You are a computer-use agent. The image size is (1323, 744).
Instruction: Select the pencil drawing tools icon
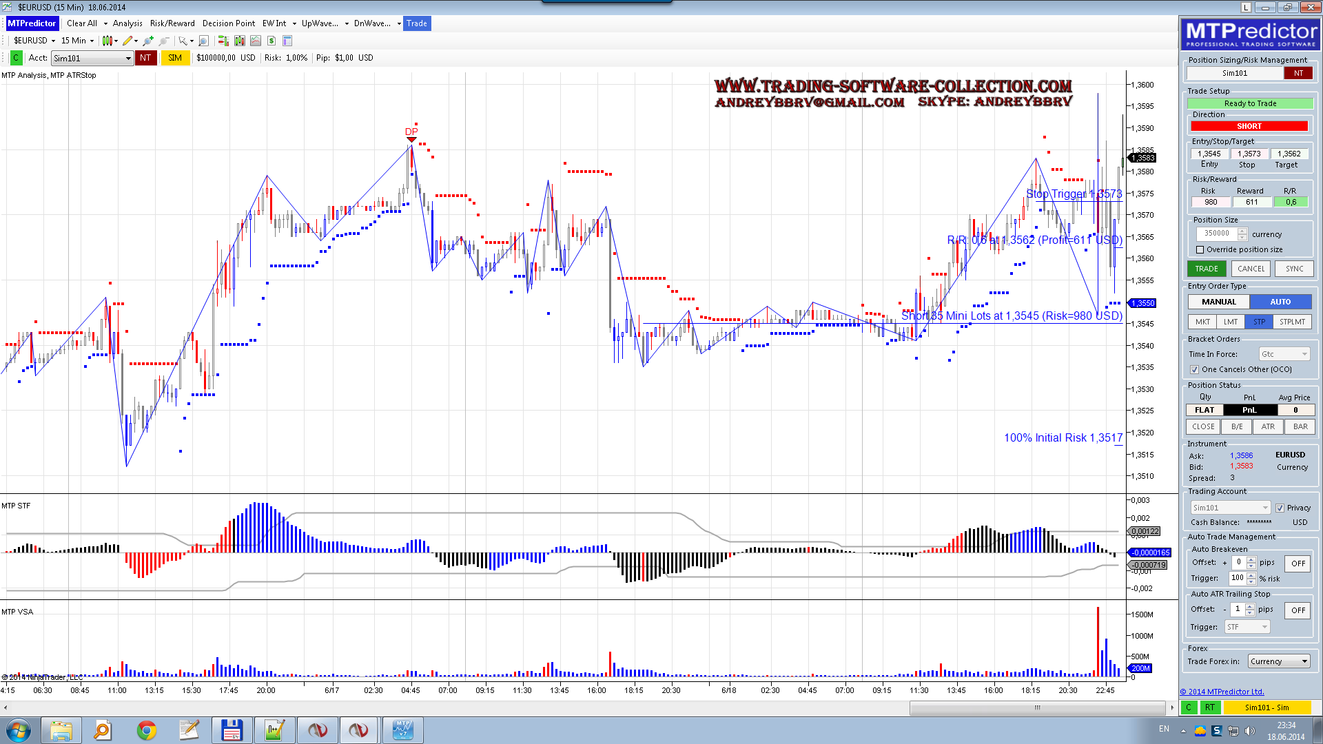127,41
